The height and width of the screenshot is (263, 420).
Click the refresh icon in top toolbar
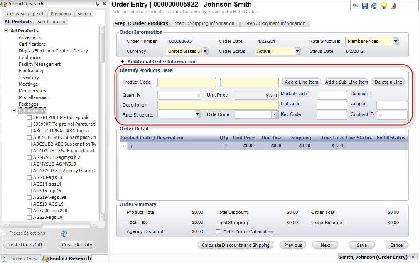coord(374,6)
